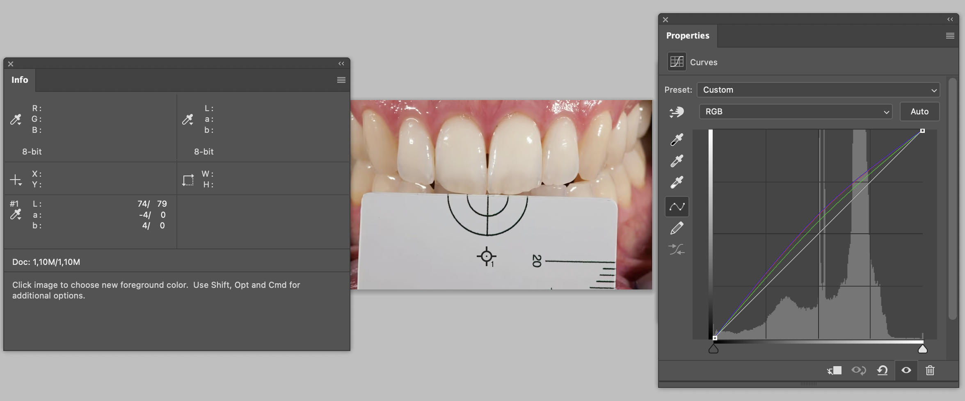Reset the Curves adjustment to defaults
The height and width of the screenshot is (401, 965).
[883, 370]
